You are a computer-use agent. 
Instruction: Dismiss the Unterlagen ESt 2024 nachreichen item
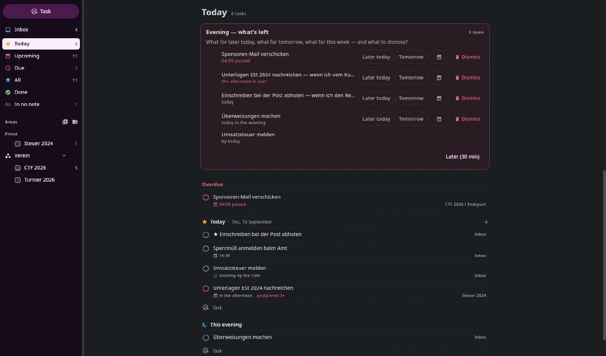click(468, 78)
